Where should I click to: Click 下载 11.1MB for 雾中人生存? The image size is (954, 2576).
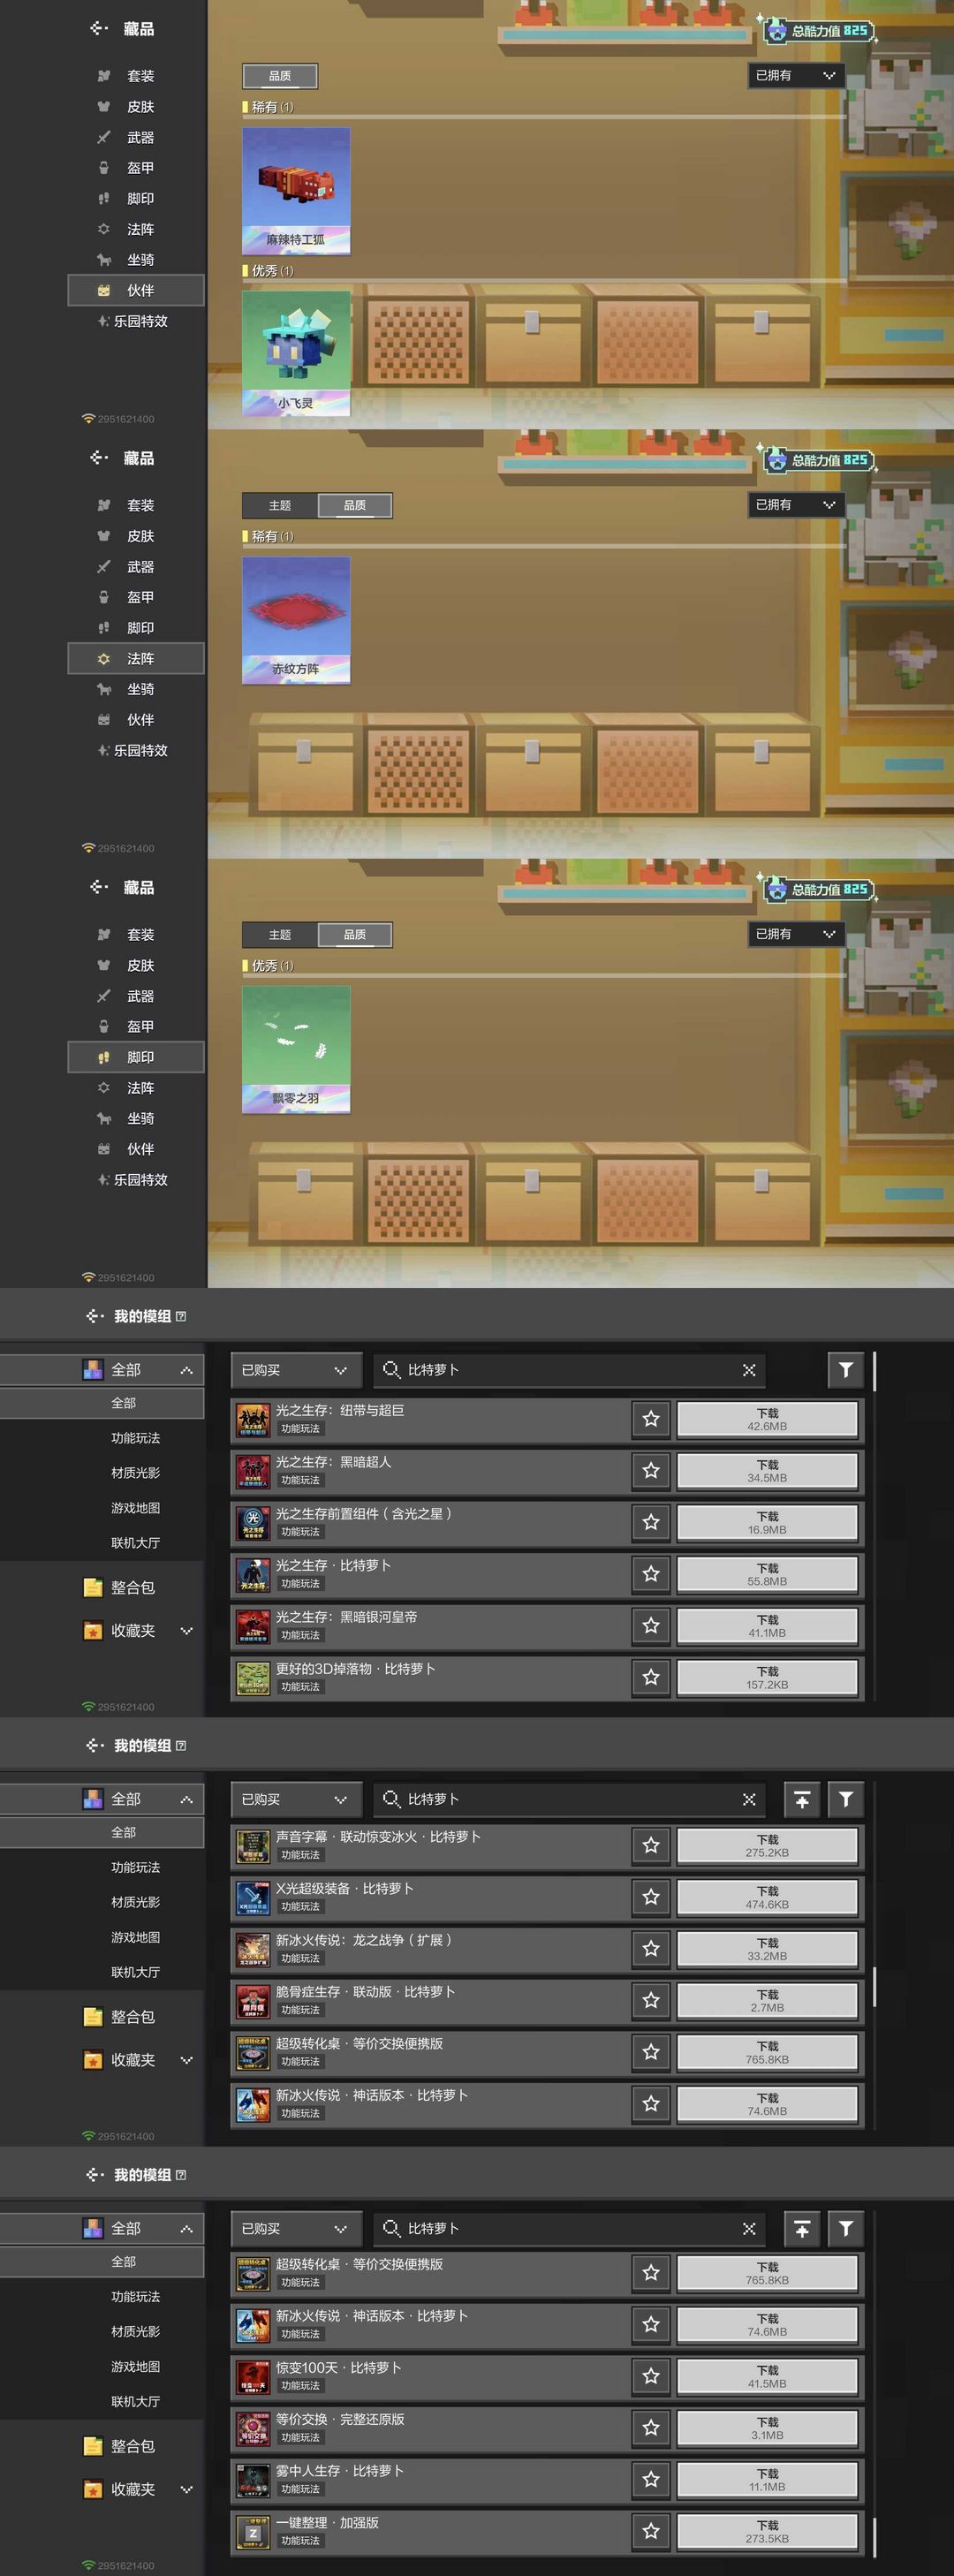click(767, 2480)
